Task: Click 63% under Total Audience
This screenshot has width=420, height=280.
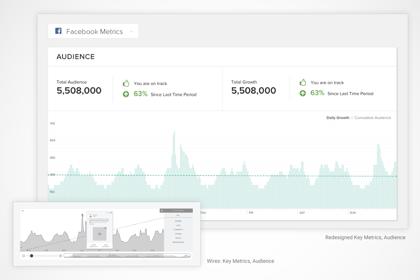Action: (x=141, y=94)
